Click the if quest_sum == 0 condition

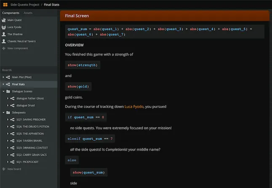[86, 117]
